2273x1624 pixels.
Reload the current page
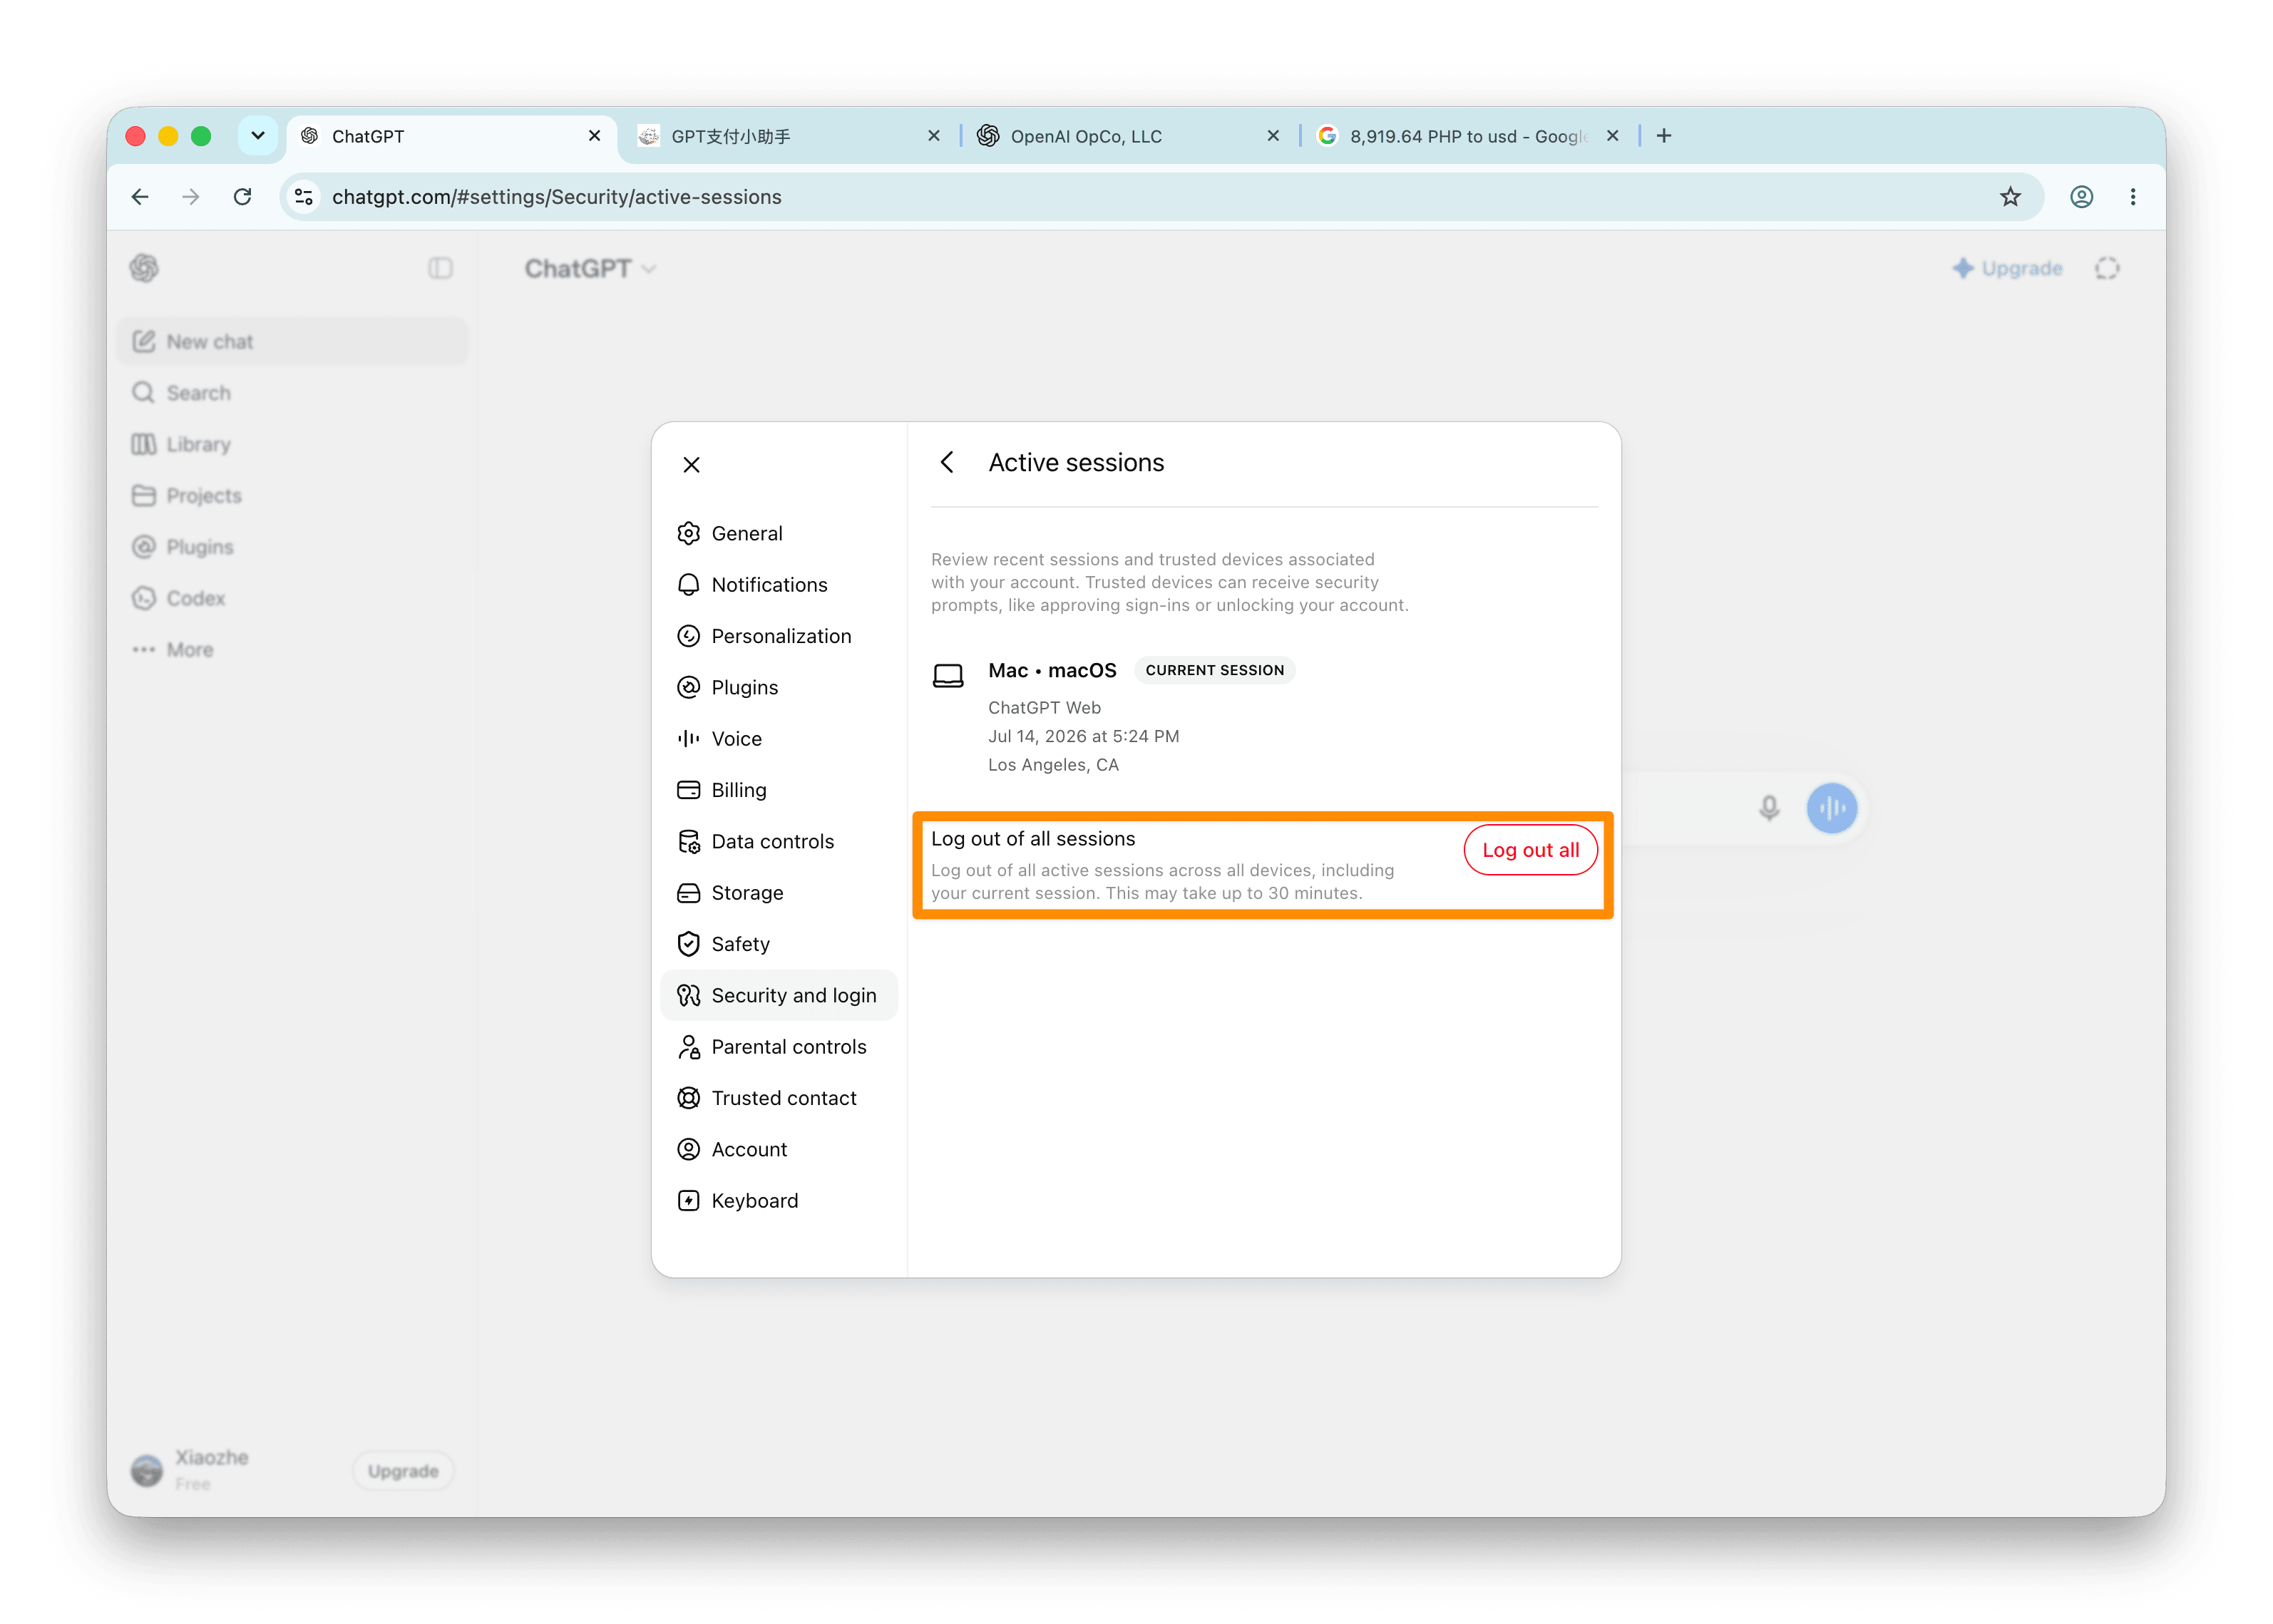(242, 197)
